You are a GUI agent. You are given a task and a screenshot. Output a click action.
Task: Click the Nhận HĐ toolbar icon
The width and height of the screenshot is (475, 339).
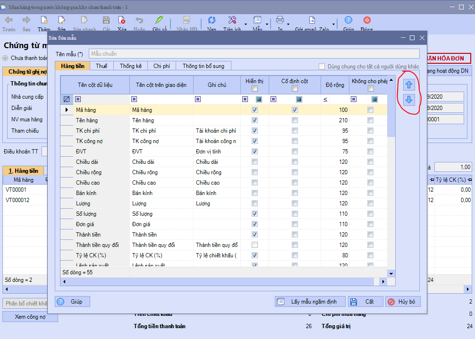point(187,20)
